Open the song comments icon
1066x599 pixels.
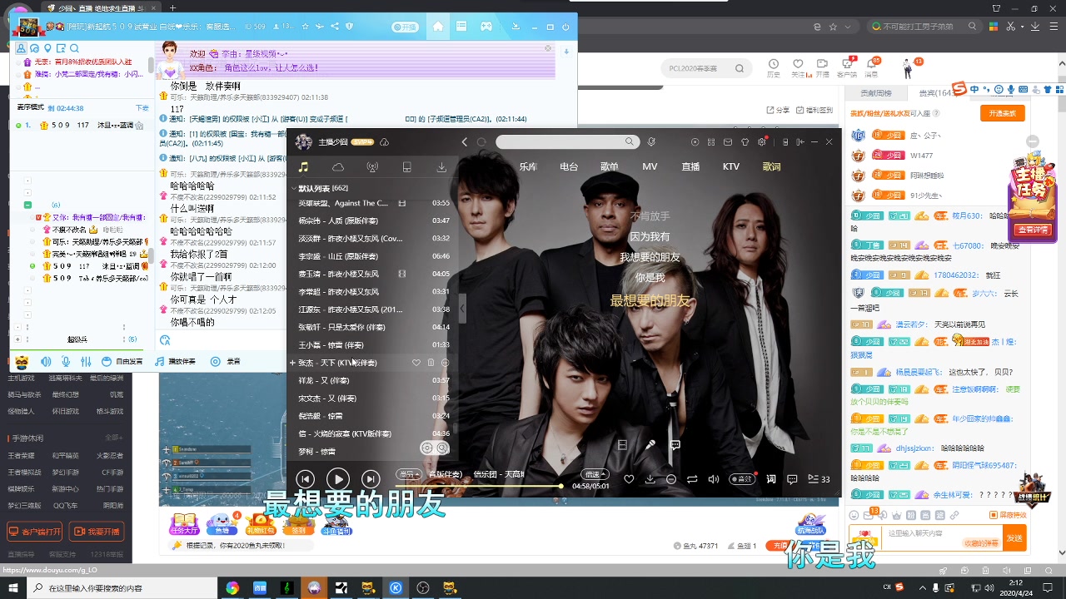point(792,479)
